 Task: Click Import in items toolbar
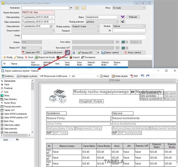(75, 57)
